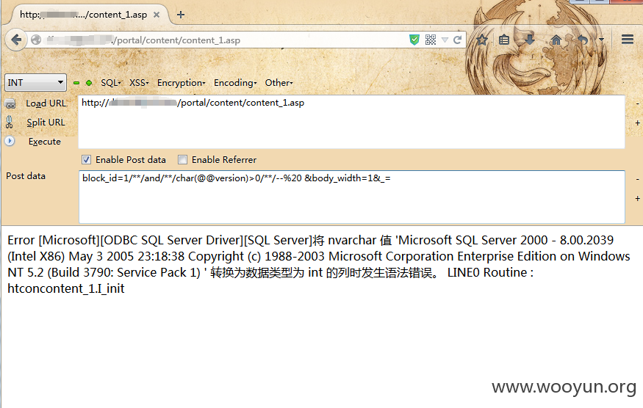The height and width of the screenshot is (408, 643).
Task: Click the Split URL label
Action: tap(46, 123)
